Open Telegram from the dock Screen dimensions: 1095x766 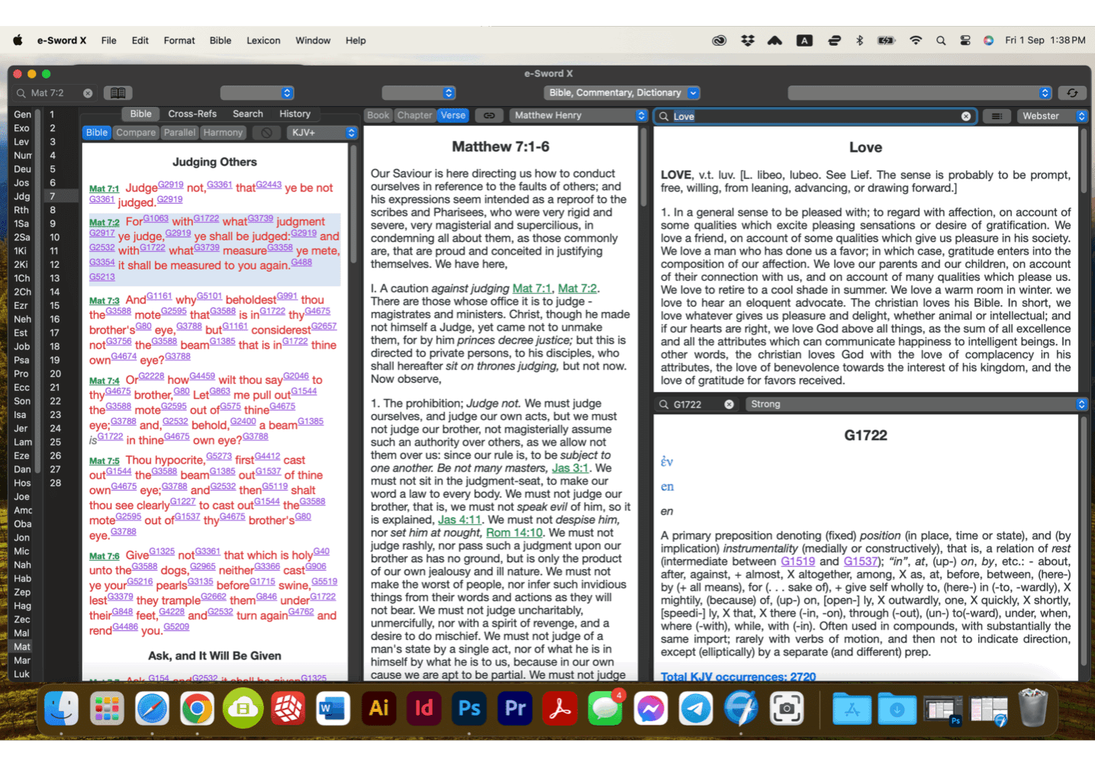(x=696, y=709)
